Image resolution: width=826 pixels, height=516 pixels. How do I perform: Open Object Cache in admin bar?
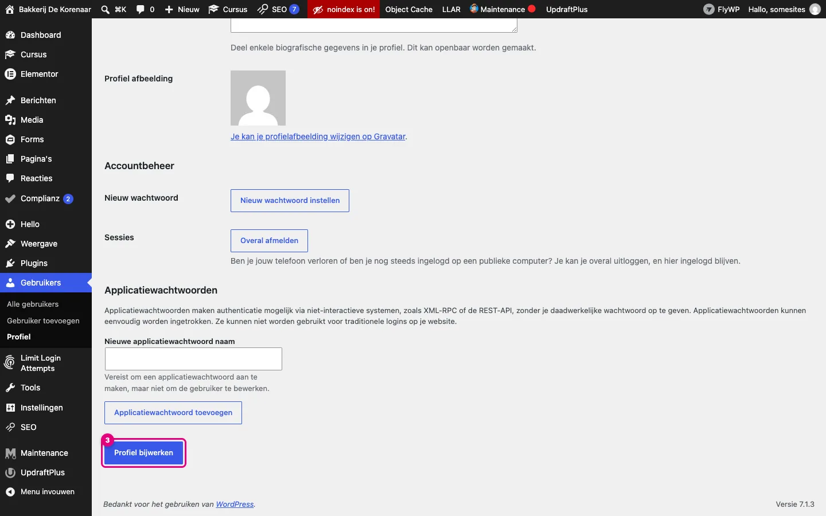click(409, 9)
